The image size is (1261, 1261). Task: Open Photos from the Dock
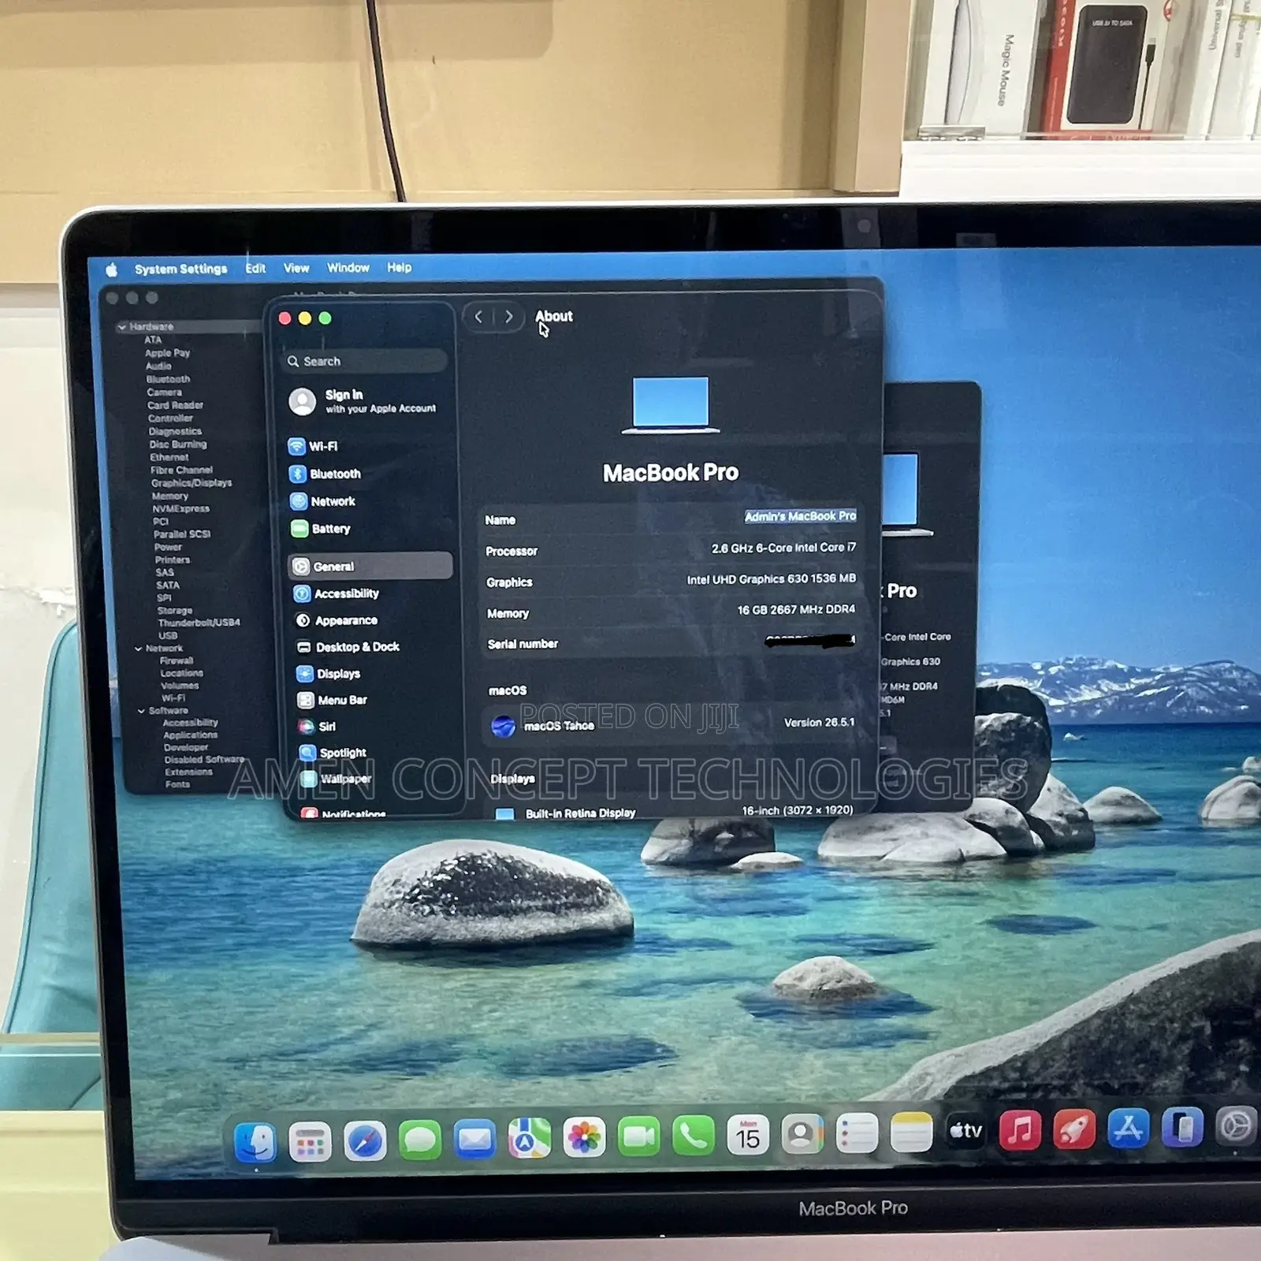click(x=584, y=1137)
